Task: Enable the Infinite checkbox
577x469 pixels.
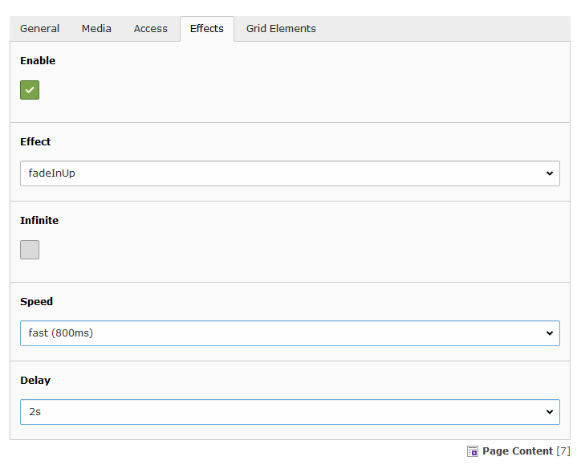Action: click(30, 250)
